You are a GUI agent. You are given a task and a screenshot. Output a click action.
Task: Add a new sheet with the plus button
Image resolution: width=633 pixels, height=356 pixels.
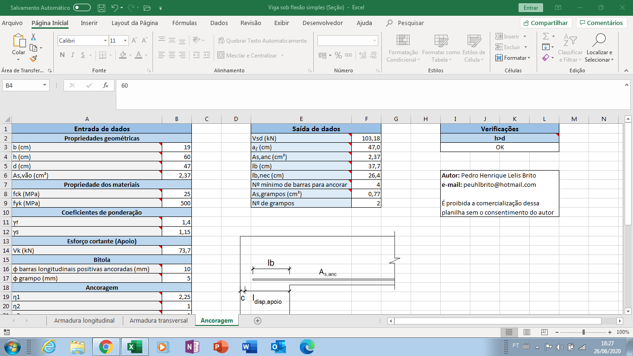(x=258, y=320)
